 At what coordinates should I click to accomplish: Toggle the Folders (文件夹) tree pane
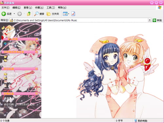tap(53, 14)
